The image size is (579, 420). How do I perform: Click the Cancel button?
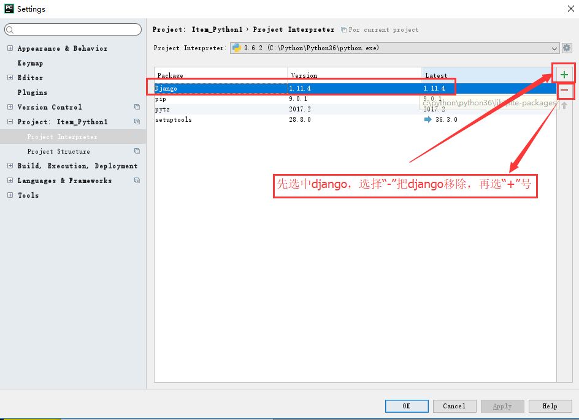(x=454, y=406)
